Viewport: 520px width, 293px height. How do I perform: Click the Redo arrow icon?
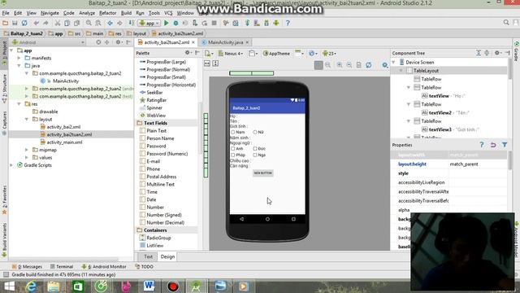pos(45,23)
